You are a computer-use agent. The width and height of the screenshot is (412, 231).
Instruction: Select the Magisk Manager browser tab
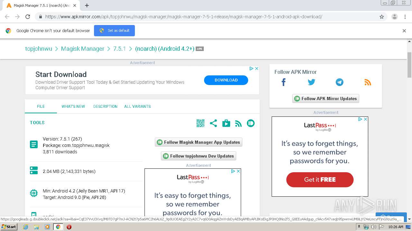(41, 5)
